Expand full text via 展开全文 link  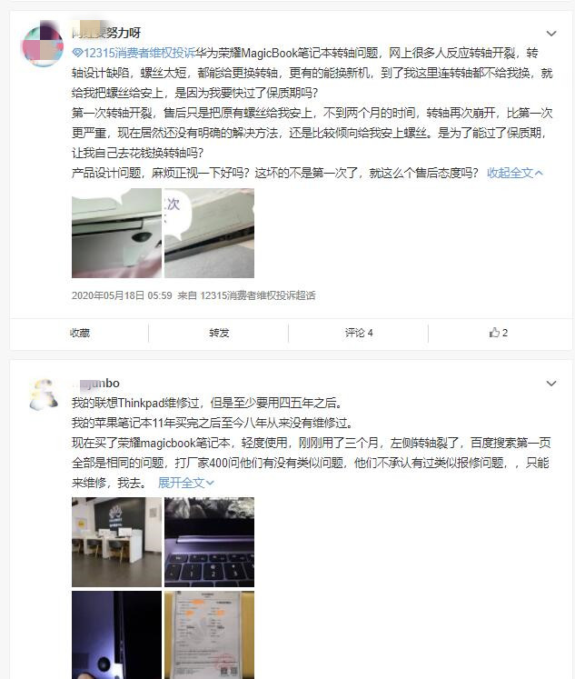[185, 483]
